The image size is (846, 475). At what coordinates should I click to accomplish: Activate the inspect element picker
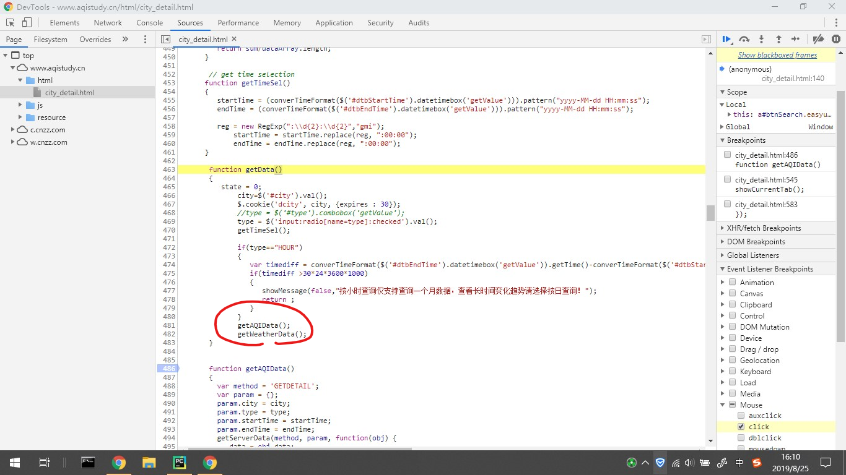coord(11,23)
